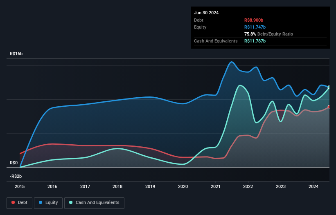The width and height of the screenshot is (336, 215).
Task: Click the 2023 x-axis label
Action: (x=281, y=186)
